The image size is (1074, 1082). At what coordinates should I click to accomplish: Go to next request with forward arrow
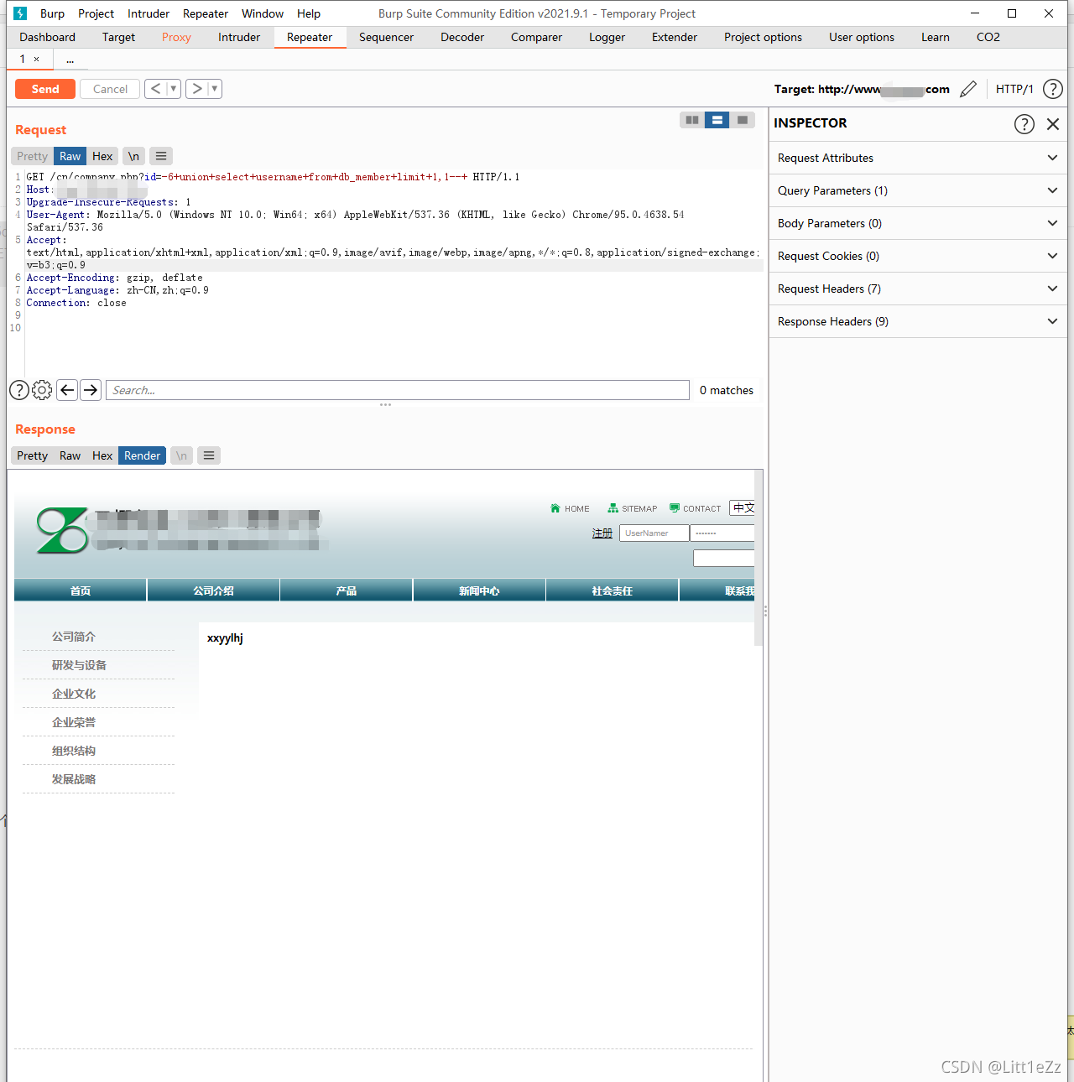coord(196,88)
